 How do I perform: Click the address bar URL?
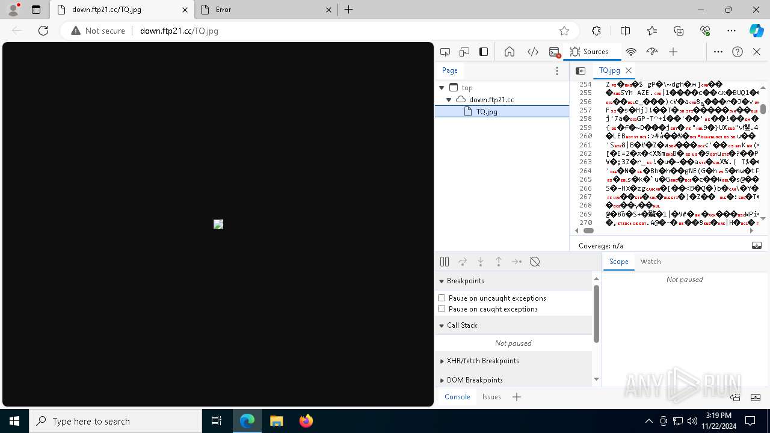click(179, 31)
